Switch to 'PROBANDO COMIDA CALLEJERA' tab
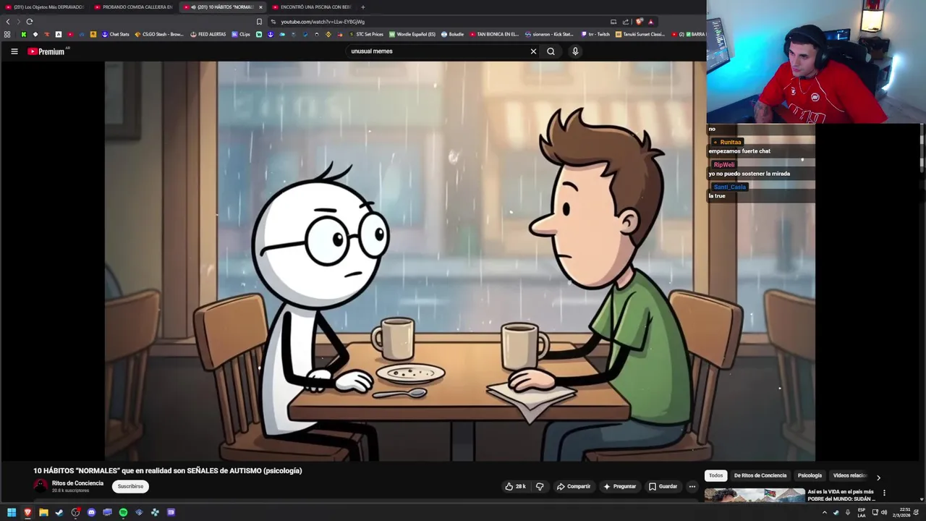 click(x=134, y=7)
